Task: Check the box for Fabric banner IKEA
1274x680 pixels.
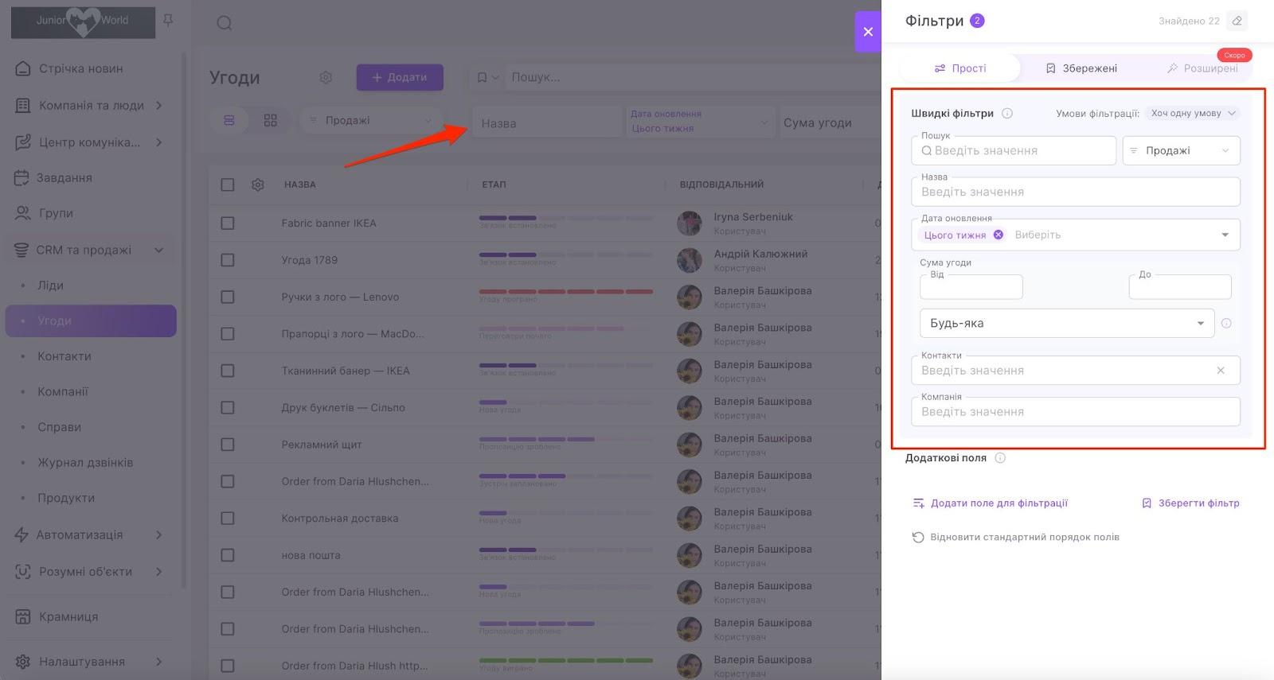Action: point(228,223)
